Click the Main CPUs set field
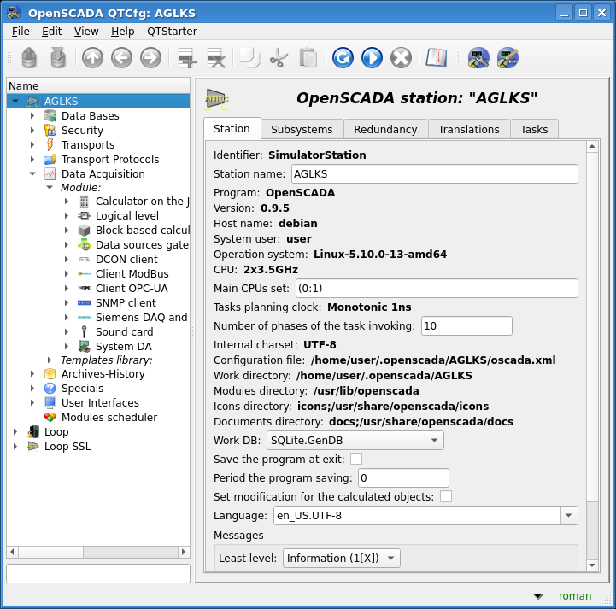 pyautogui.click(x=437, y=288)
